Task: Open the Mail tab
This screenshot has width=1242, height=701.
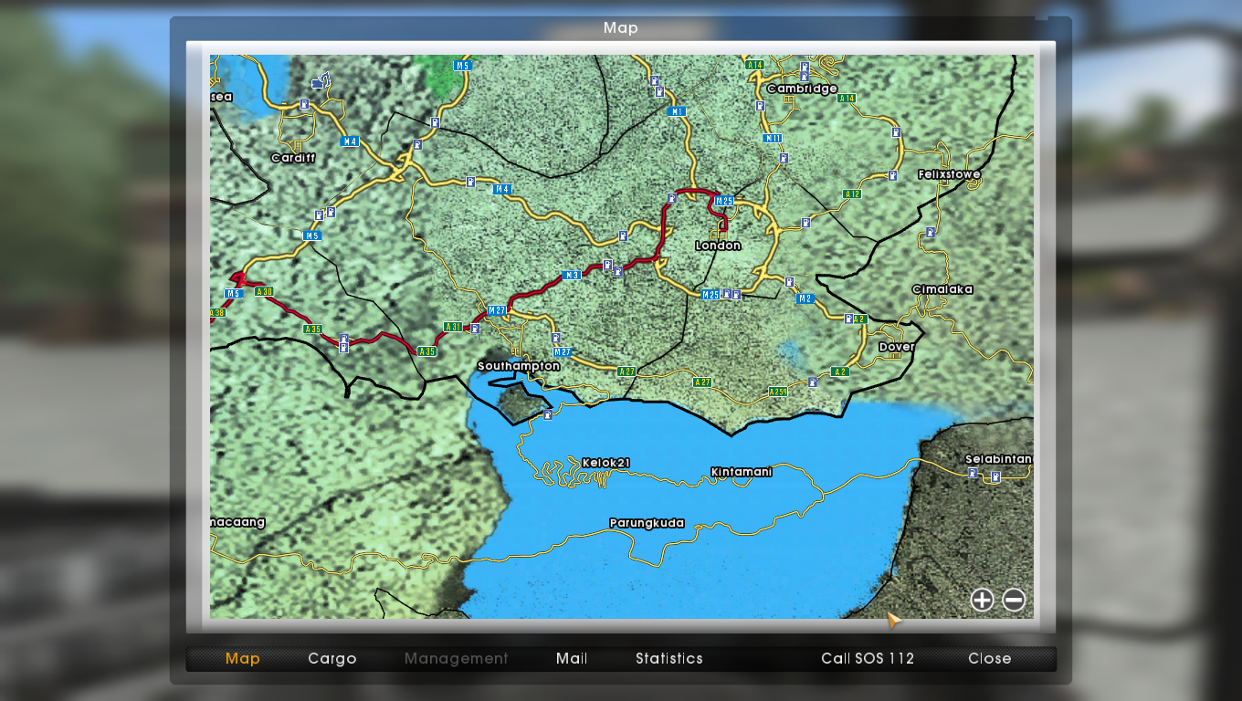Action: tap(572, 658)
